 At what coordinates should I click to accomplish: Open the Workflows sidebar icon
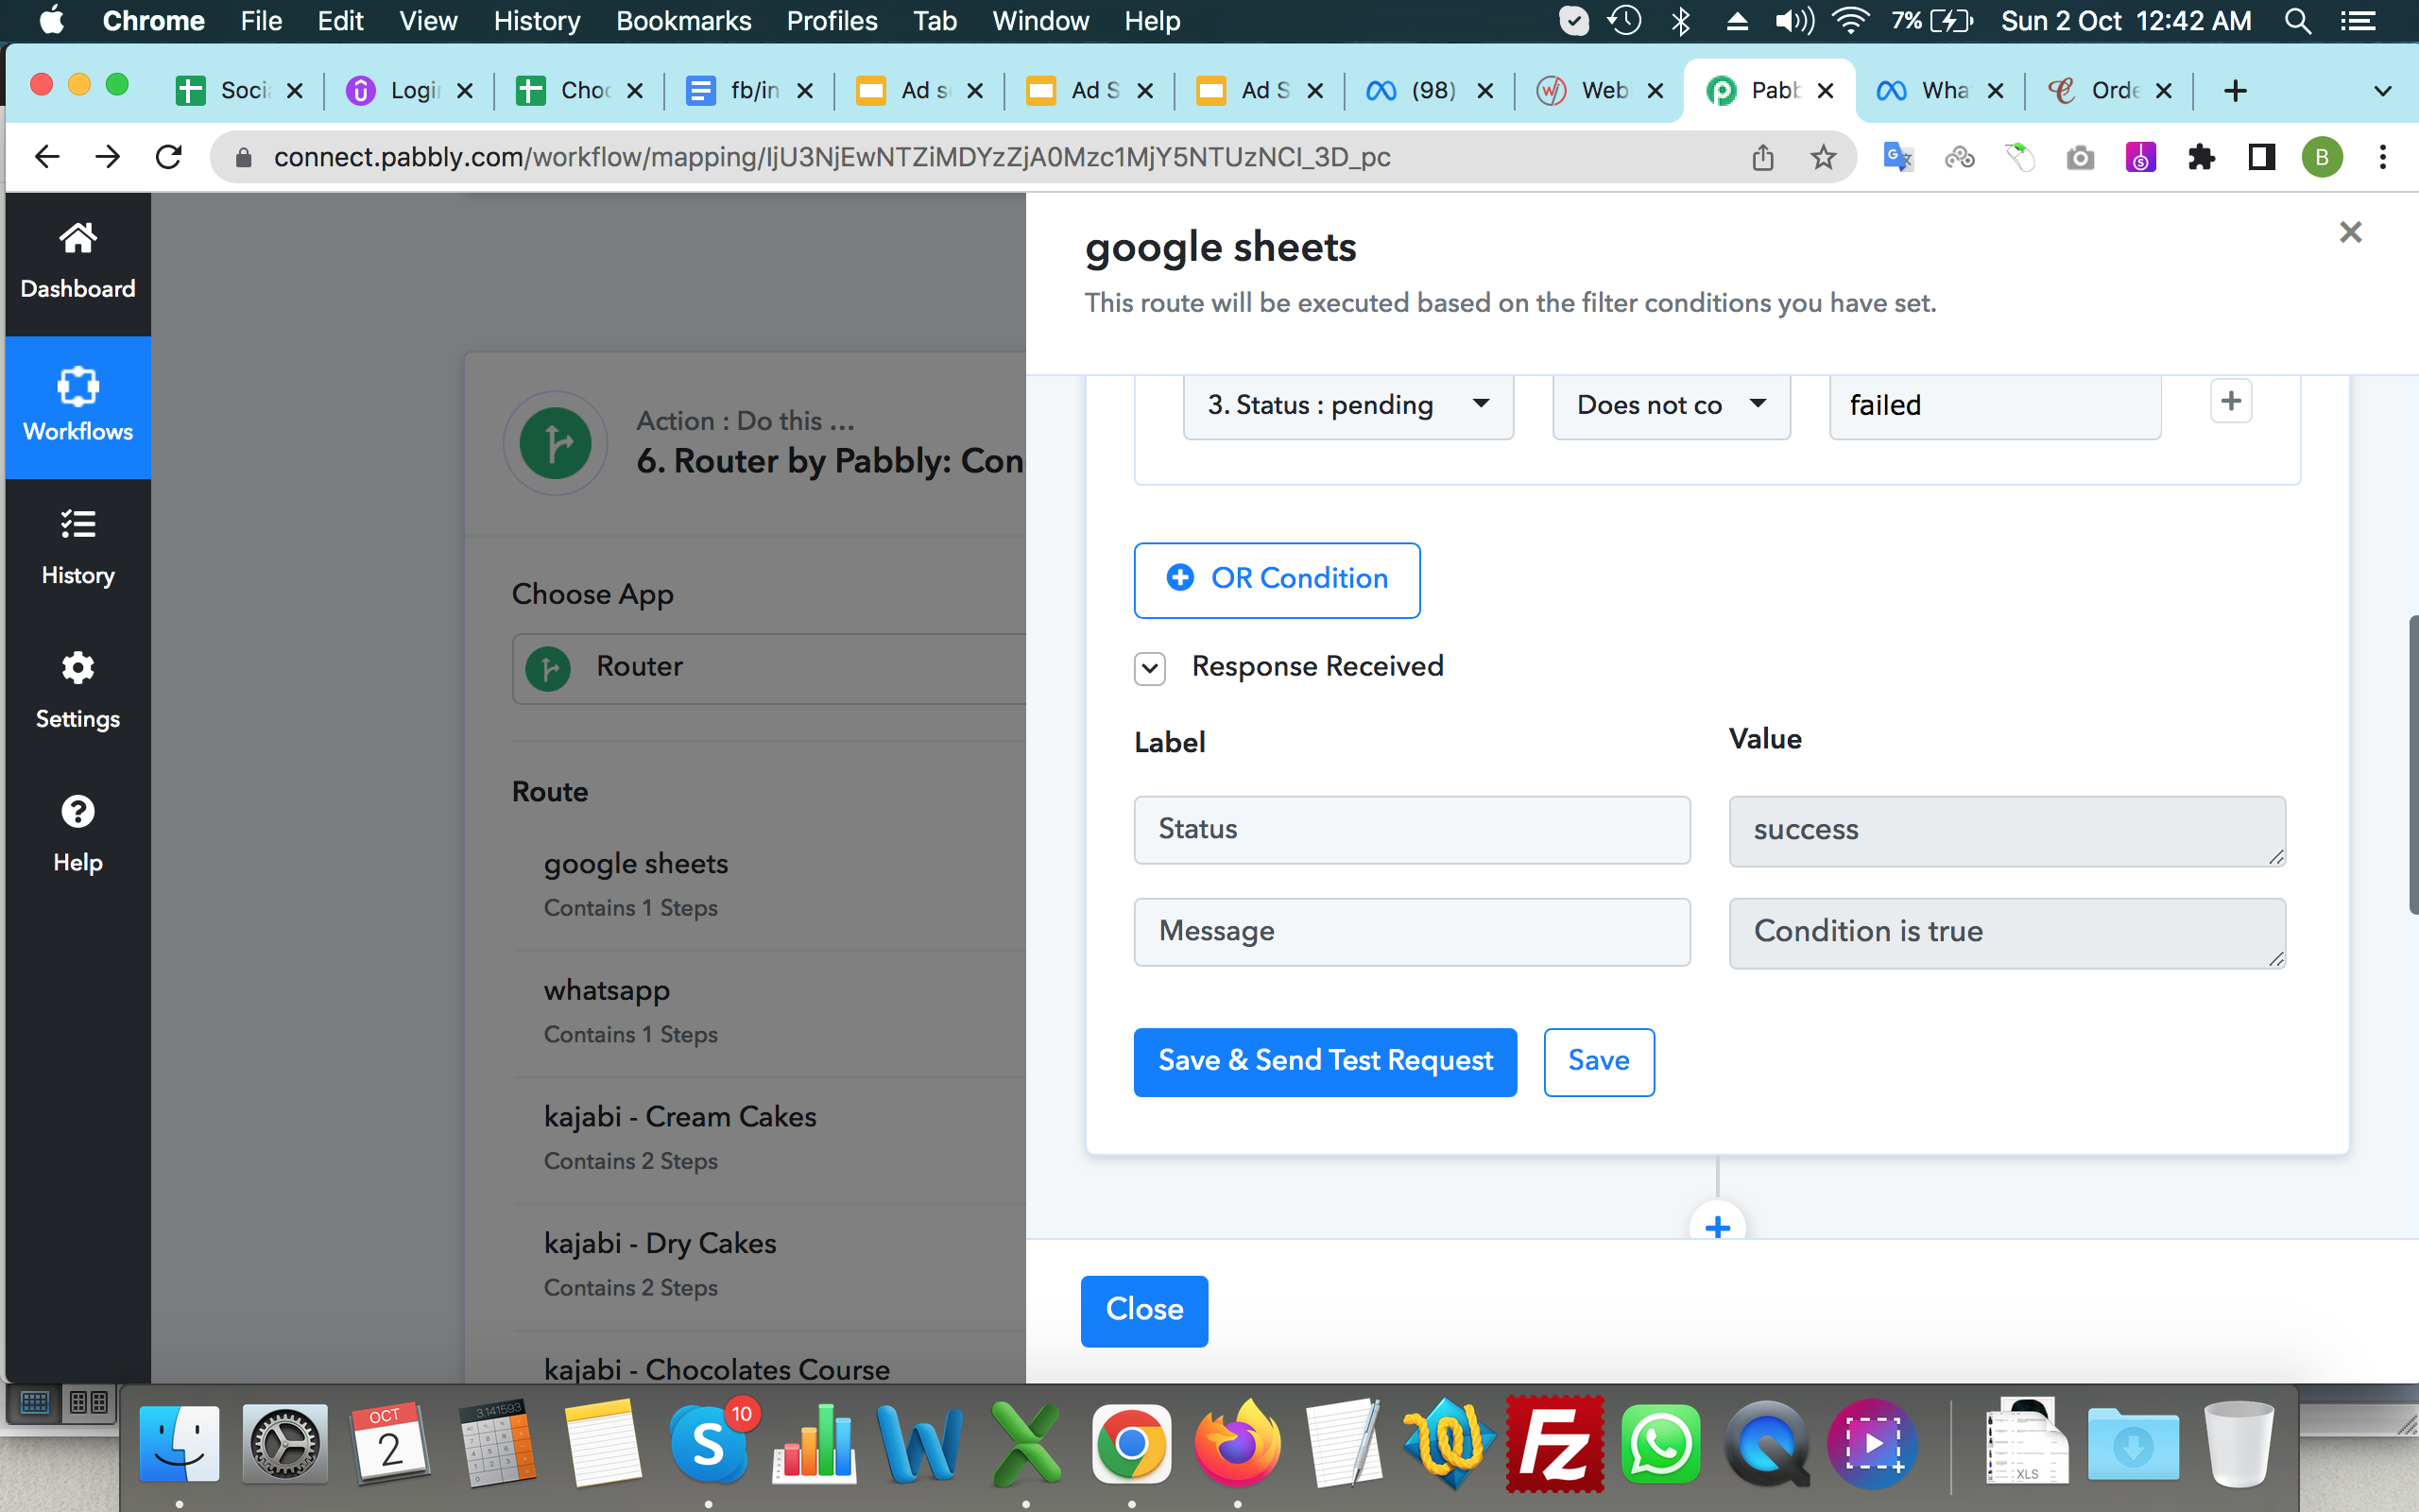coord(77,386)
